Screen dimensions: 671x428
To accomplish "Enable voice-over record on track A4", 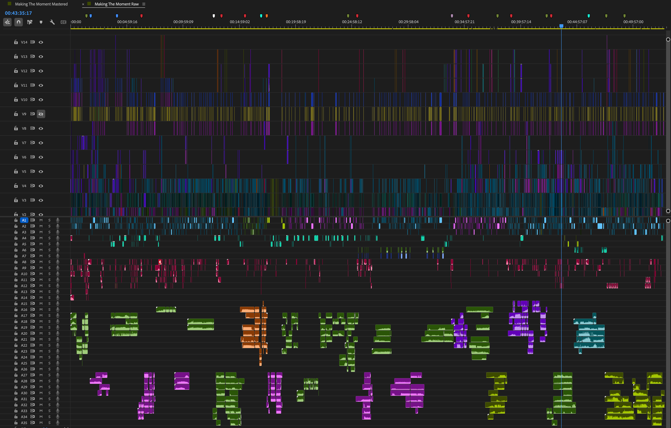I will [58, 238].
